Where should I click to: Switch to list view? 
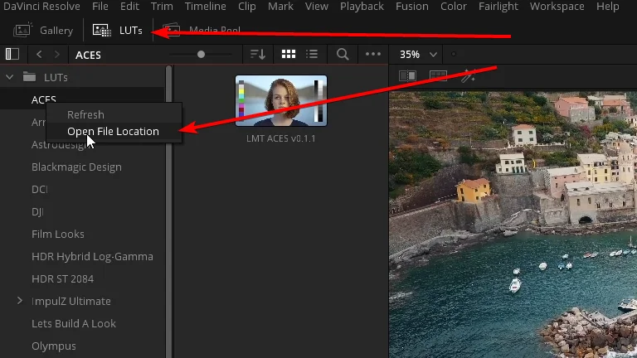(312, 54)
